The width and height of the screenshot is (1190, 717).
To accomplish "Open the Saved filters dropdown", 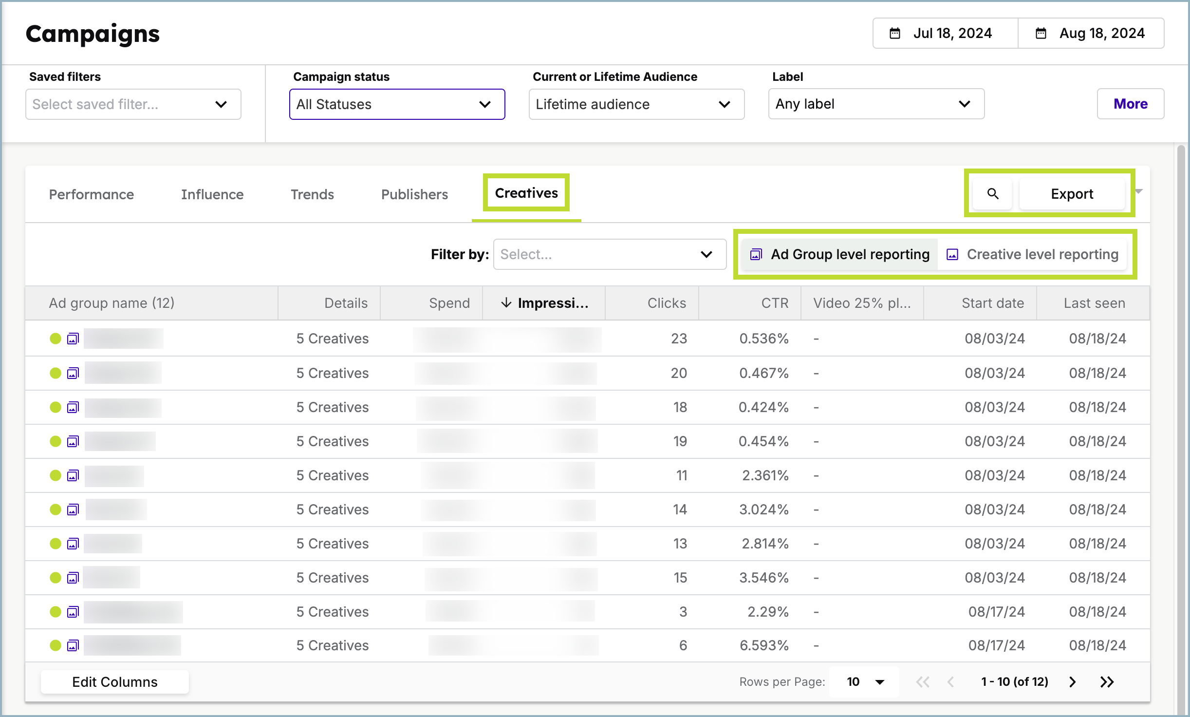I will pyautogui.click(x=133, y=104).
